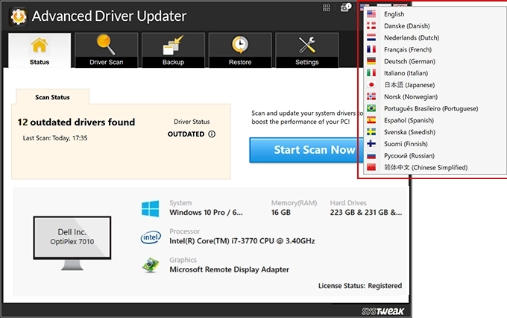This screenshot has height=318, width=507.
Task: Click the Intel processor logo
Action: (151, 237)
